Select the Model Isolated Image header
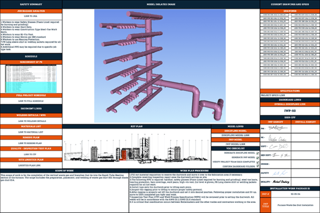This screenshot has width=320, height=213. (161, 4)
